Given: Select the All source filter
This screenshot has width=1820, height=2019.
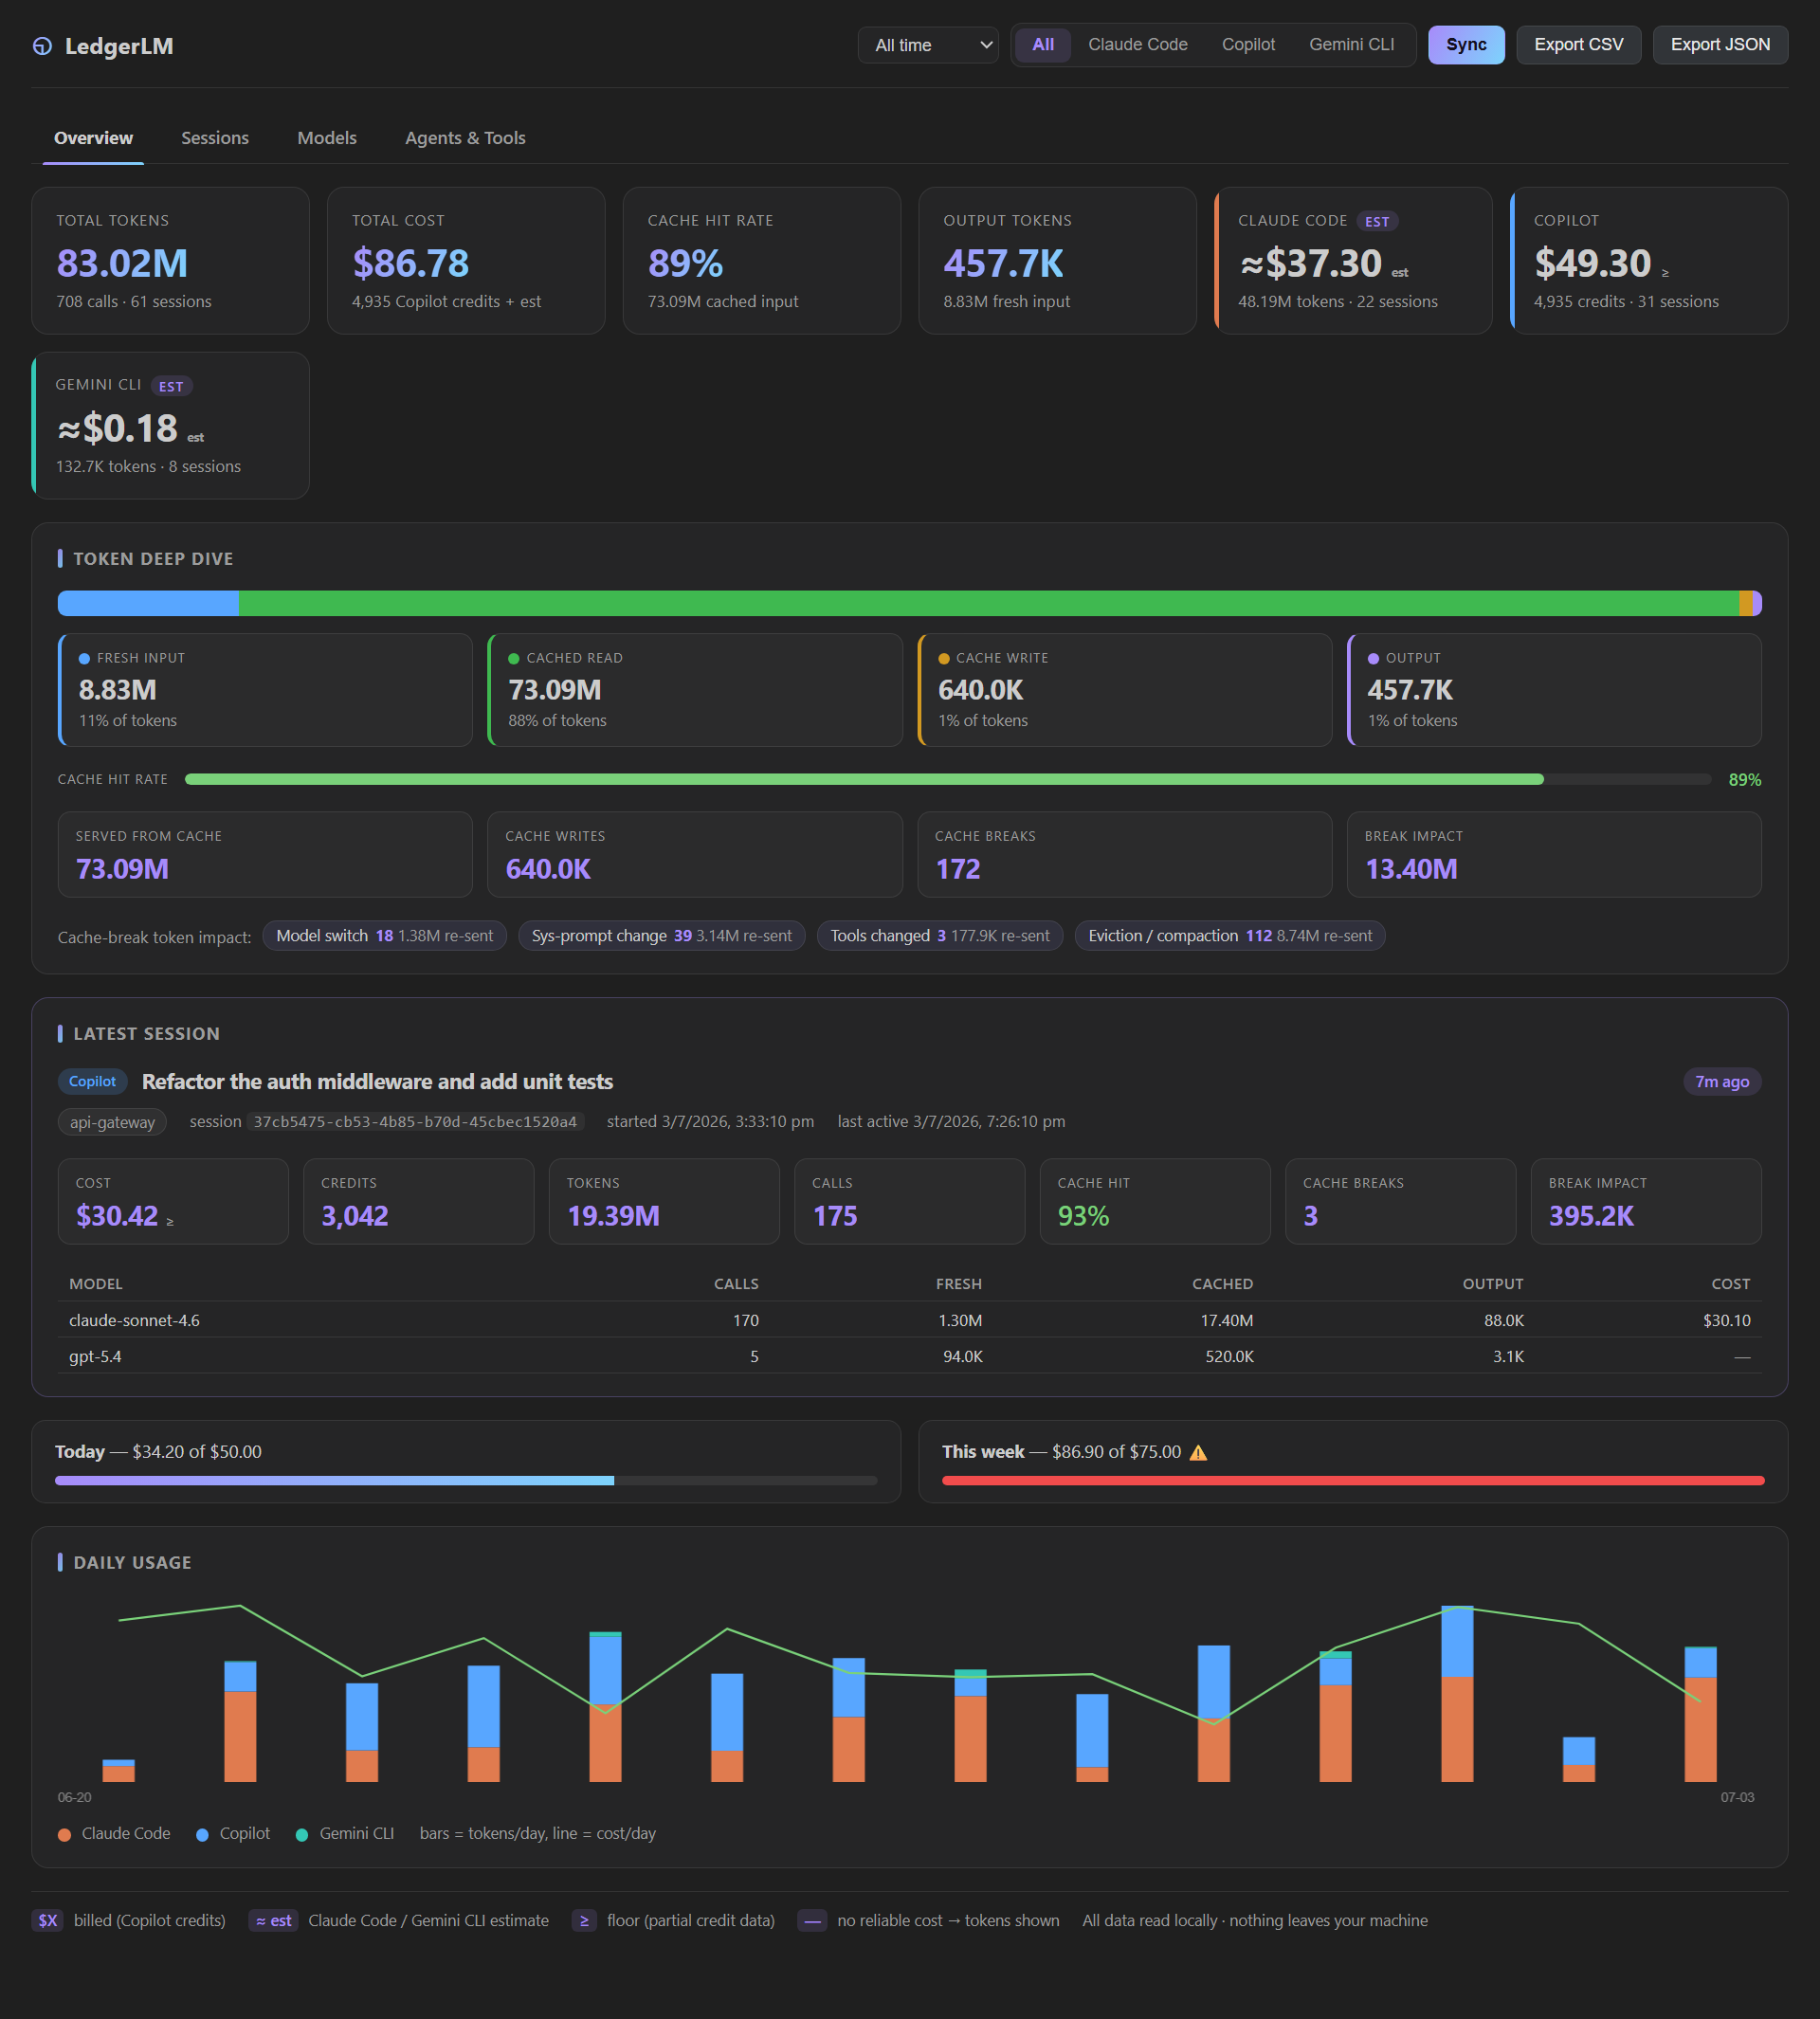Looking at the screenshot, I should (1043, 45).
